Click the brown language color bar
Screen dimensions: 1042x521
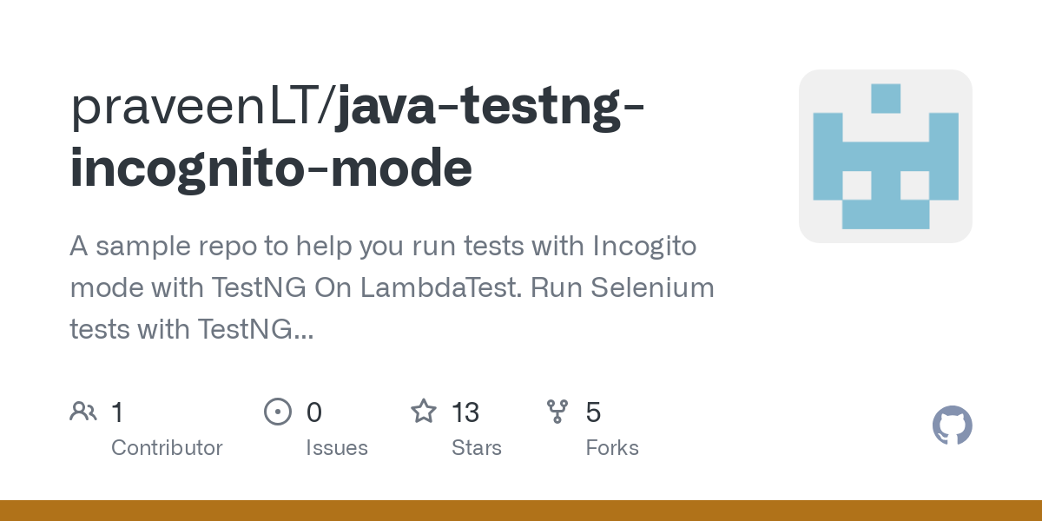click(x=521, y=511)
